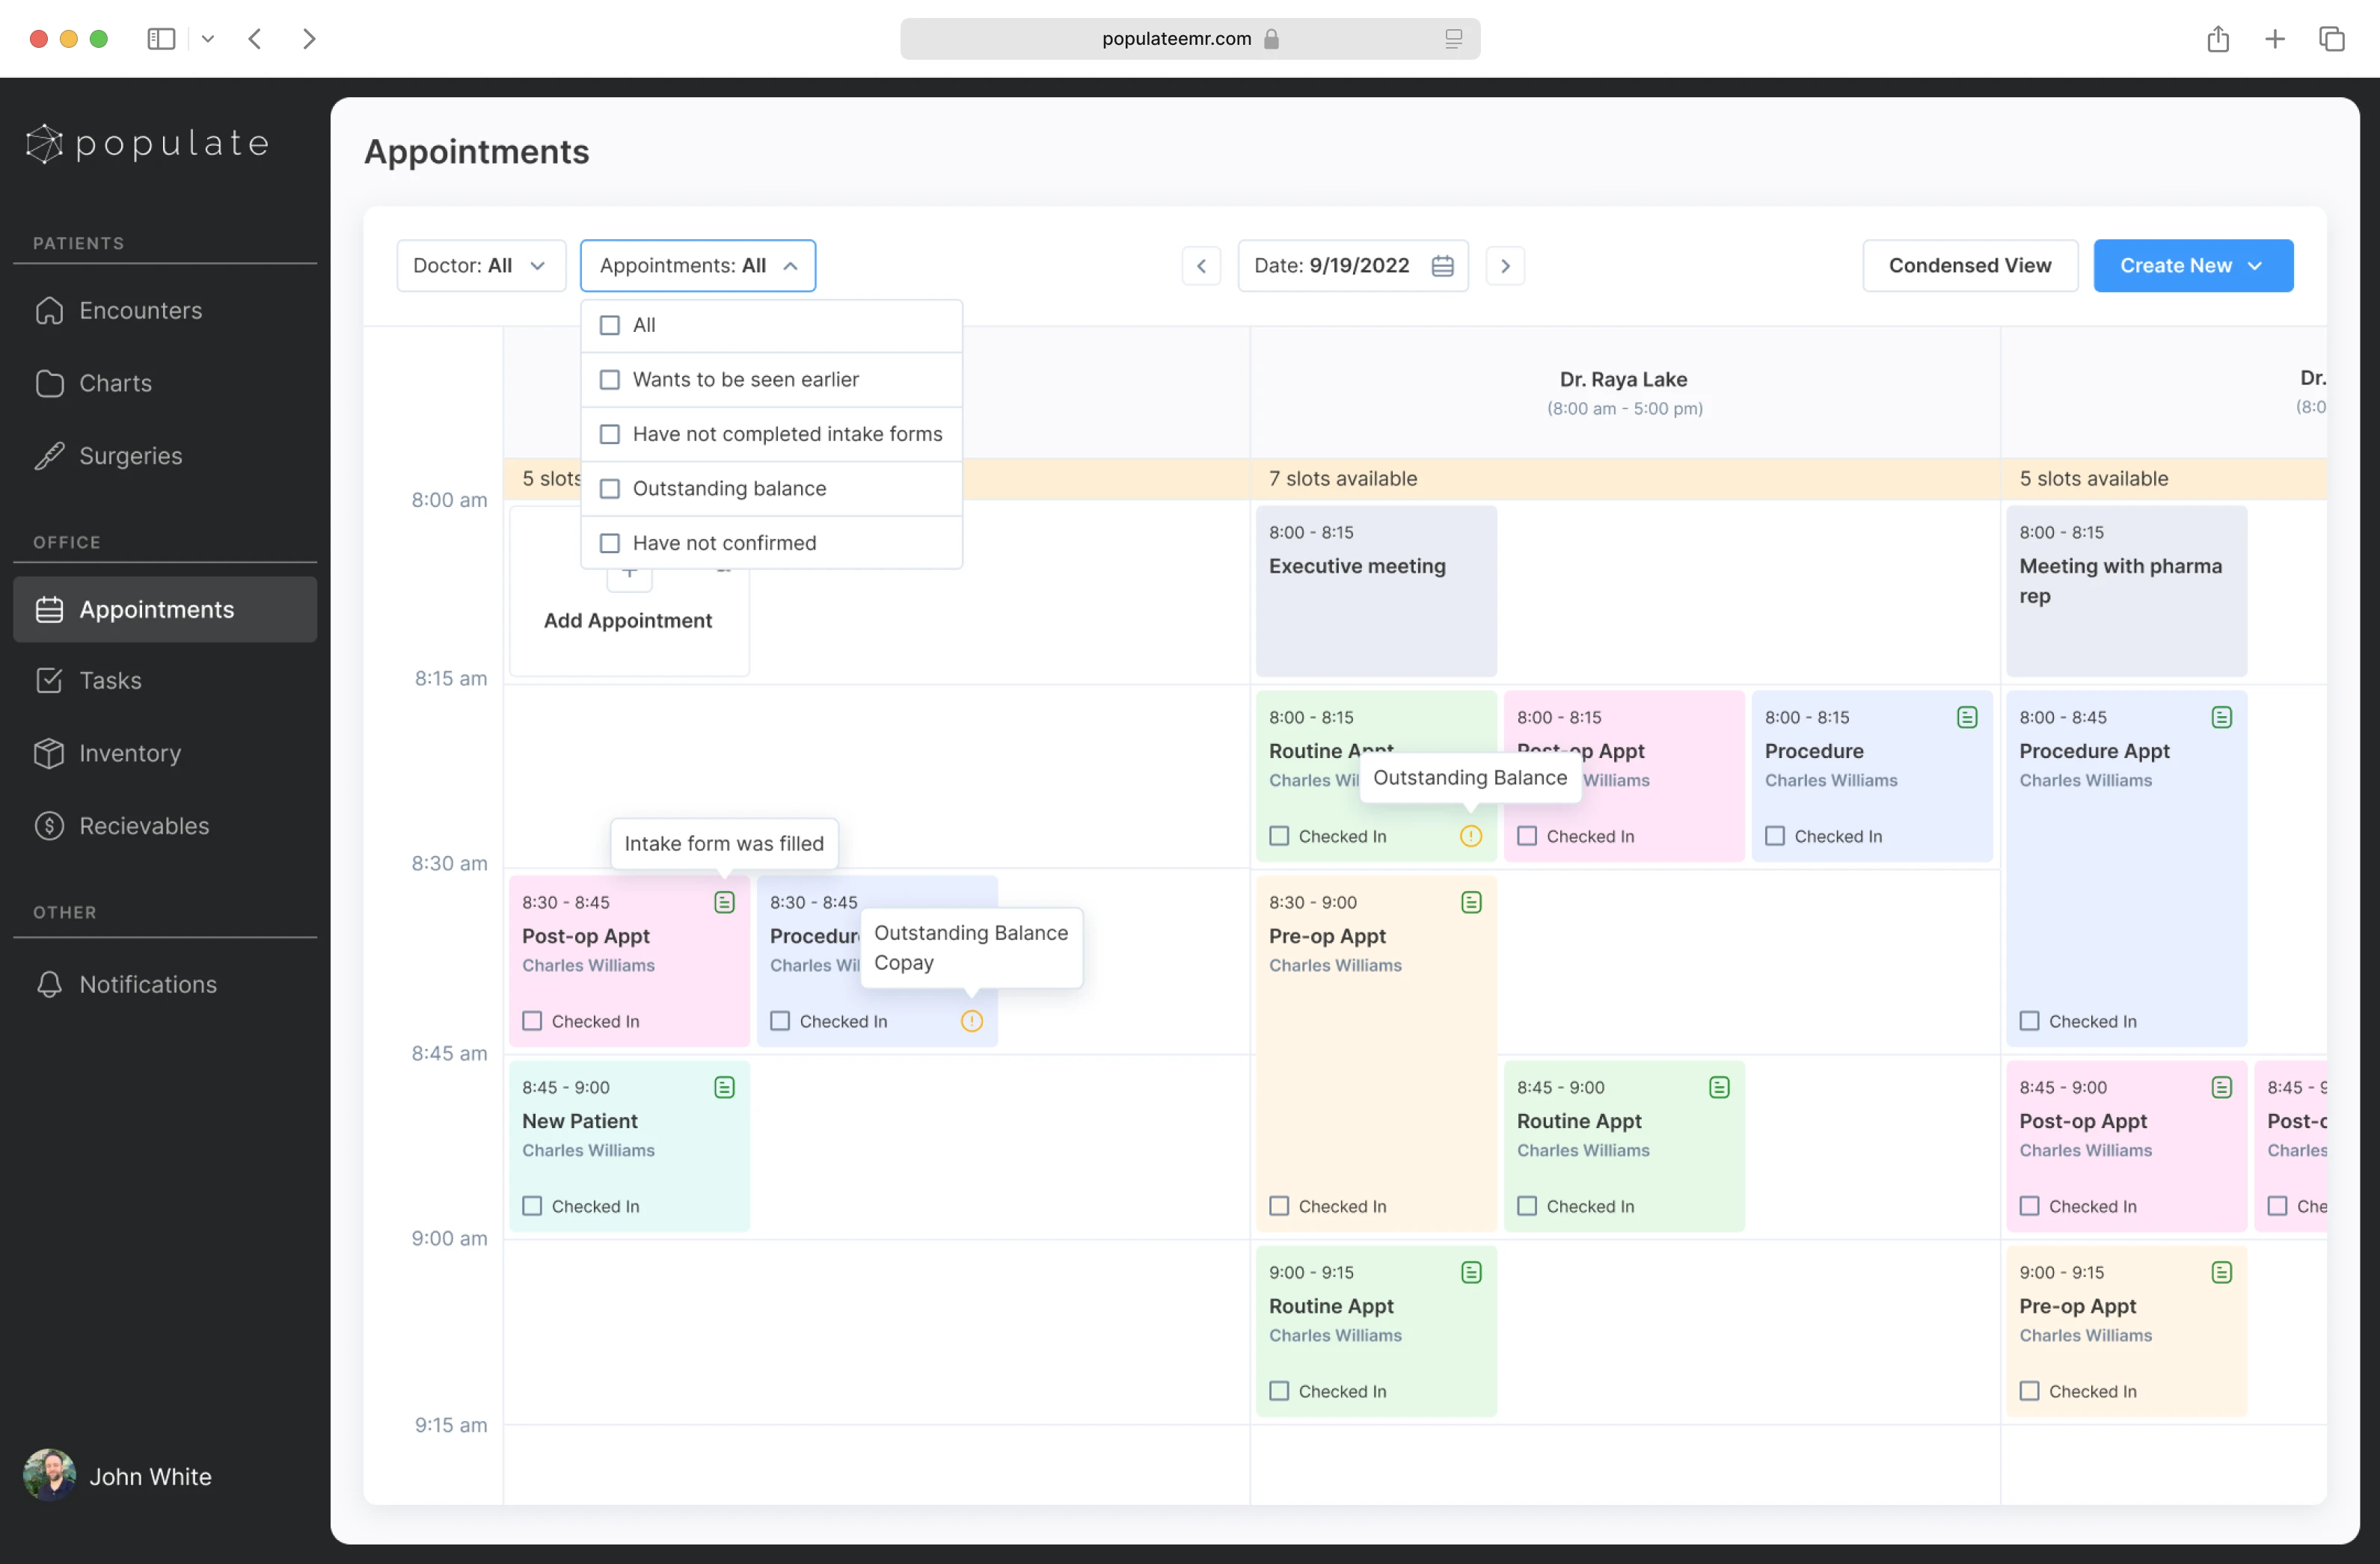Open Charts in the sidebar menu
The height and width of the screenshot is (1564, 2380).
[115, 384]
